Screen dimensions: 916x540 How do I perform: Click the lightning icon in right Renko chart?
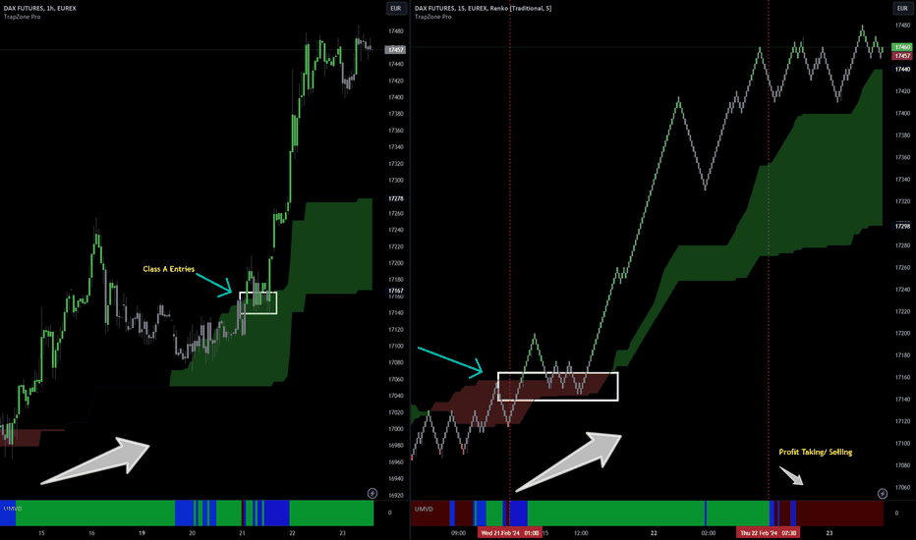pos(883,493)
